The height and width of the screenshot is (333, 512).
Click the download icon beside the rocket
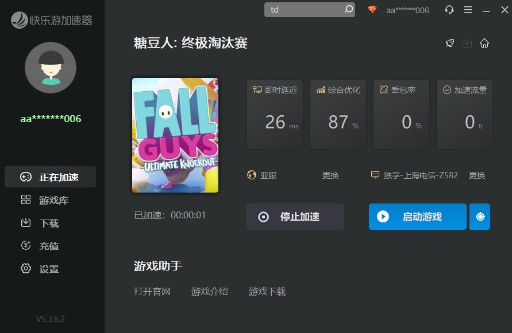coord(467,44)
